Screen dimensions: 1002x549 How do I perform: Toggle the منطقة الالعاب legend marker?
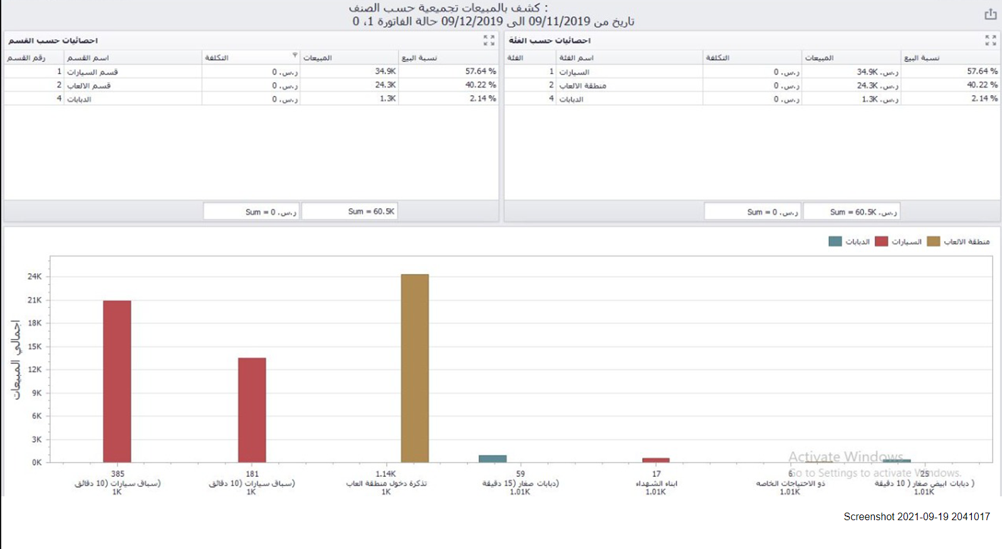click(934, 241)
